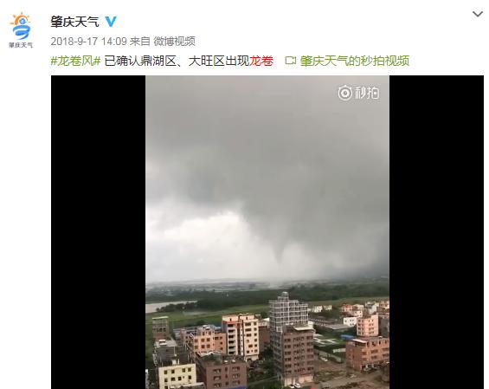
Task: Click the video camera icon before 秒拍视频 link
Action: pos(290,61)
